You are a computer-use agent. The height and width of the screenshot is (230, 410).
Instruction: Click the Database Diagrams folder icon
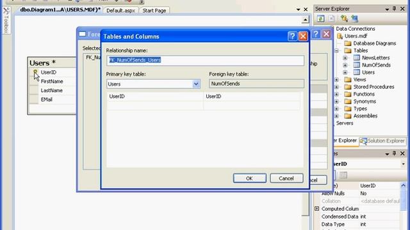click(347, 43)
